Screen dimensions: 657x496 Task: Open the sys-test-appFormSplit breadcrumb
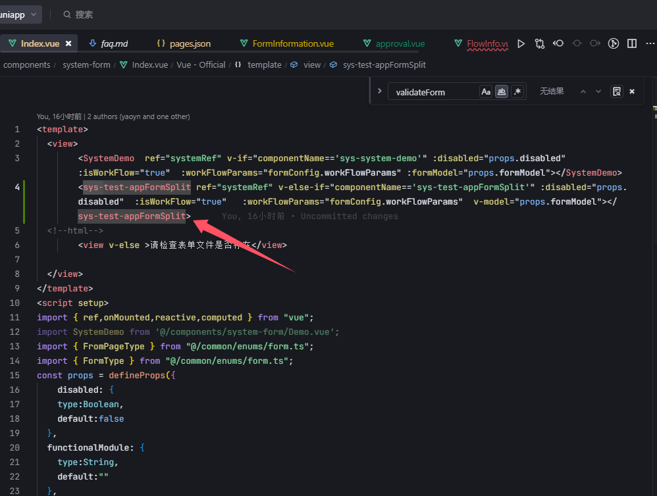click(x=384, y=65)
